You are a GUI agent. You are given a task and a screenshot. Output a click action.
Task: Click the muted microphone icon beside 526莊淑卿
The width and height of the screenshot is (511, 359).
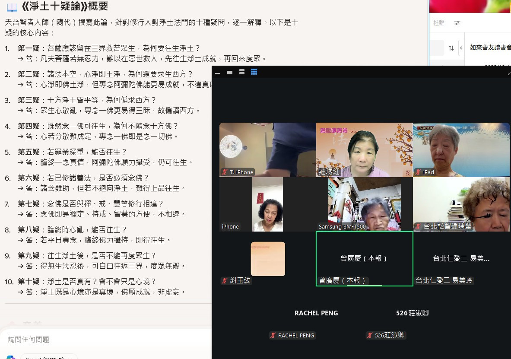point(370,335)
